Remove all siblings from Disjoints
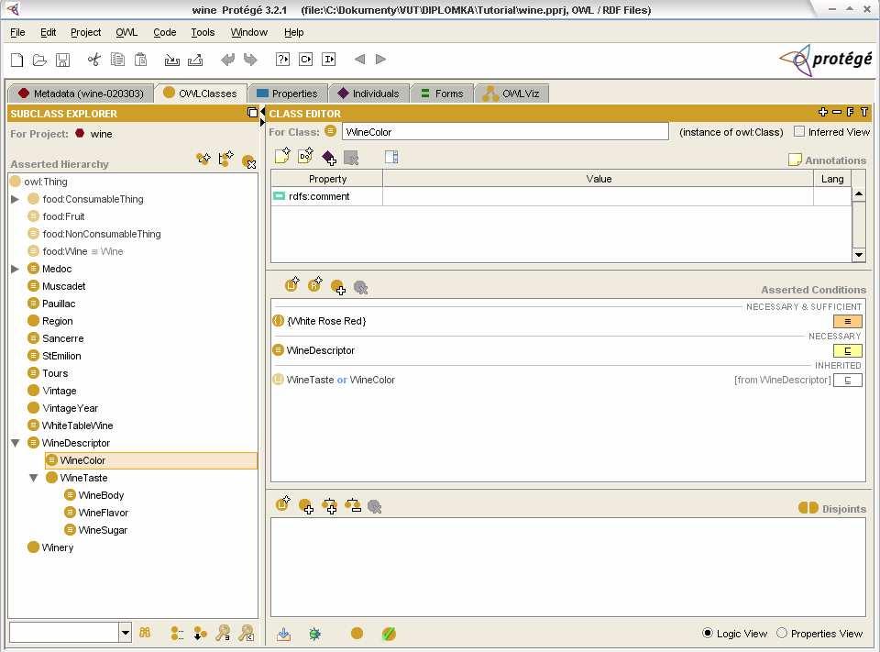This screenshot has height=652, width=880. 353,505
